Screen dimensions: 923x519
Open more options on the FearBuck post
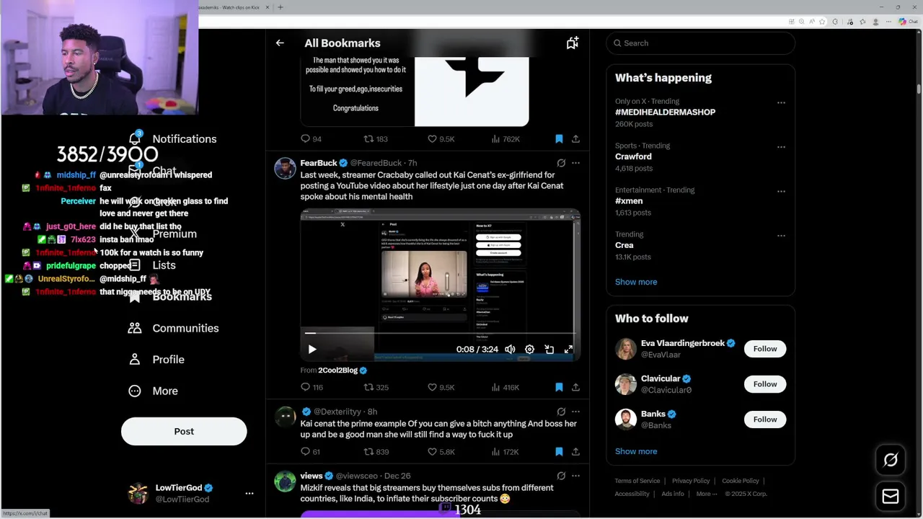tap(575, 163)
